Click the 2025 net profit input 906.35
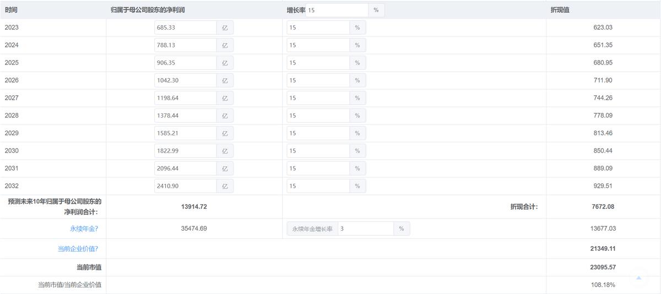 [185, 63]
